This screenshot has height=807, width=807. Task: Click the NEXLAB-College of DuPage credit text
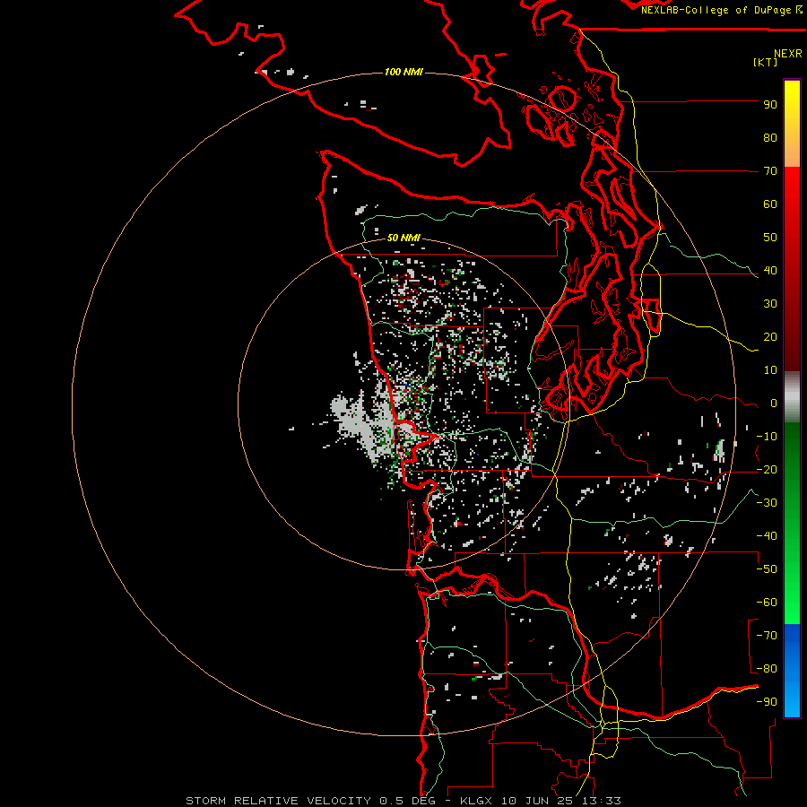[x=722, y=10]
